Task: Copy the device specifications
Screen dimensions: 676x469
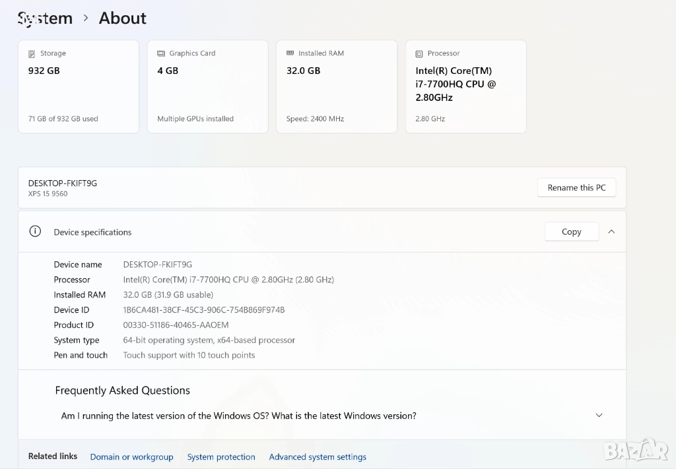Action: [571, 232]
